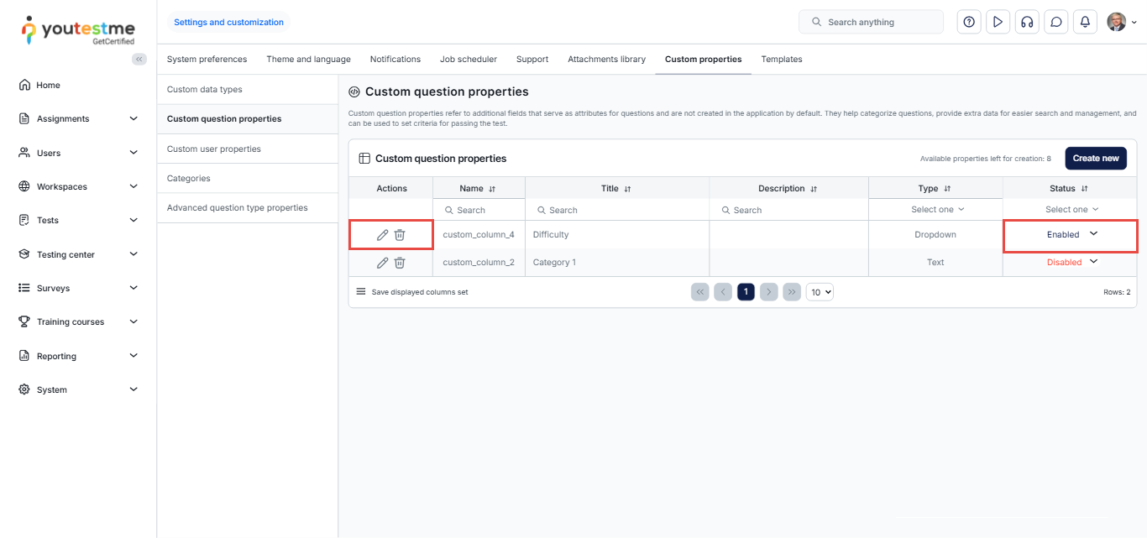Edit the Difficulty property with pencil icon
The width and height of the screenshot is (1147, 538).
click(382, 235)
